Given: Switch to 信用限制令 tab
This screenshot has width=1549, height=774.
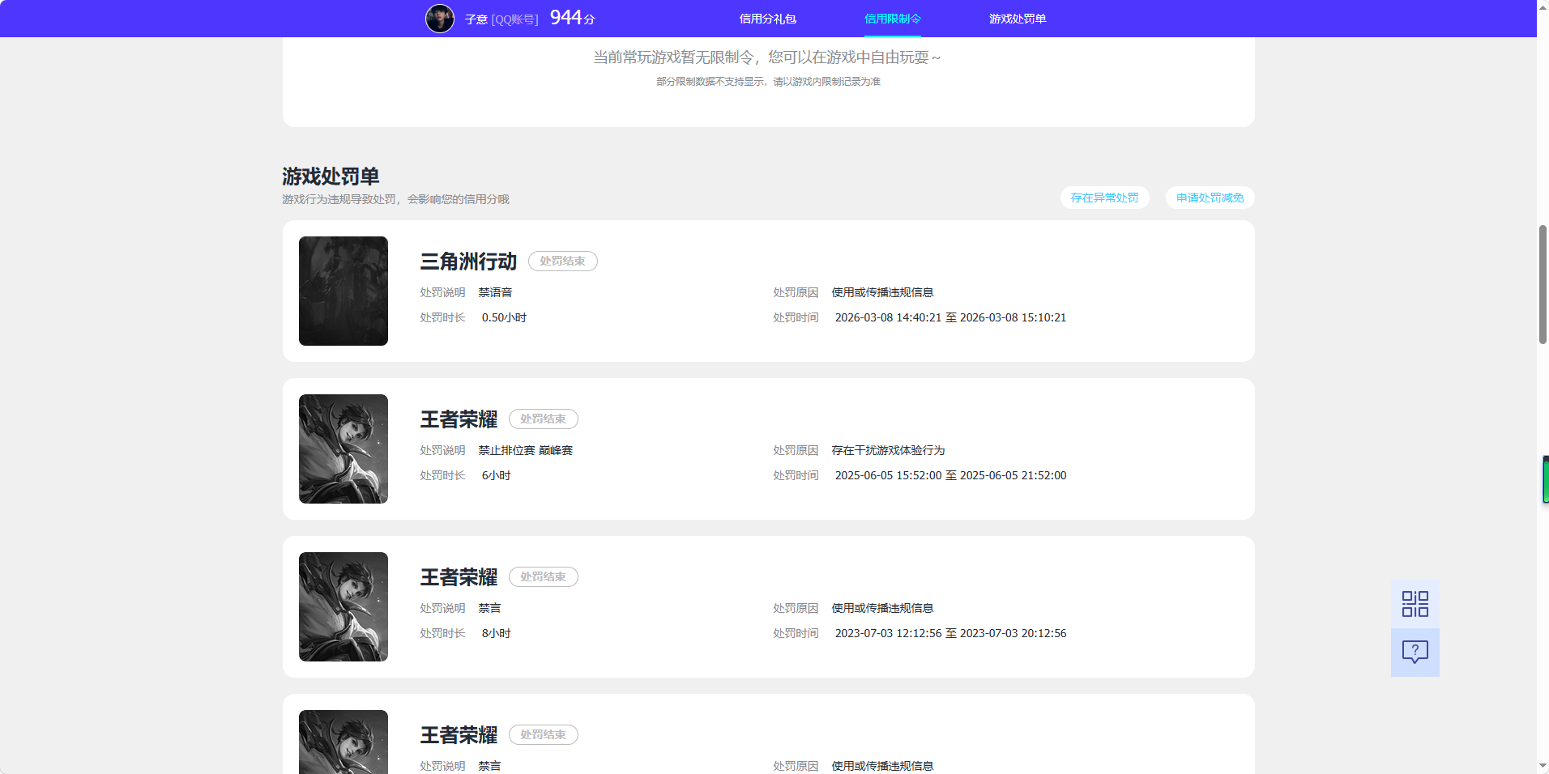Looking at the screenshot, I should (x=892, y=19).
